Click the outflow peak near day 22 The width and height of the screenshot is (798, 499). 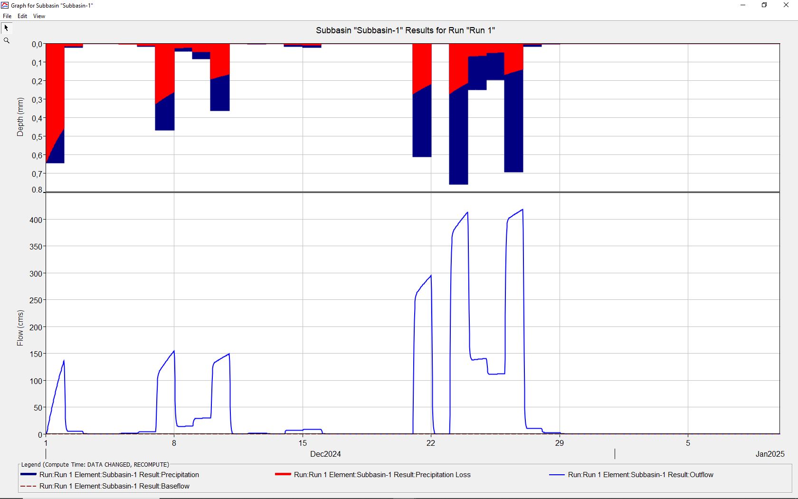[430, 276]
